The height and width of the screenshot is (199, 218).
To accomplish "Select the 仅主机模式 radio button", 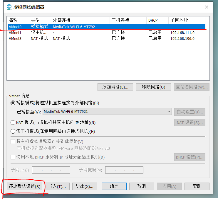I will point(13,131).
